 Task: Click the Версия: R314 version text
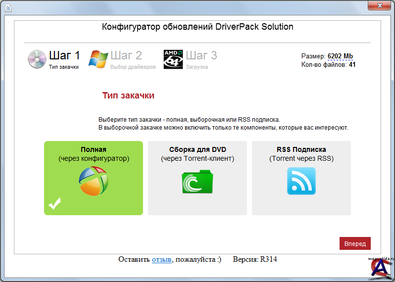254,259
